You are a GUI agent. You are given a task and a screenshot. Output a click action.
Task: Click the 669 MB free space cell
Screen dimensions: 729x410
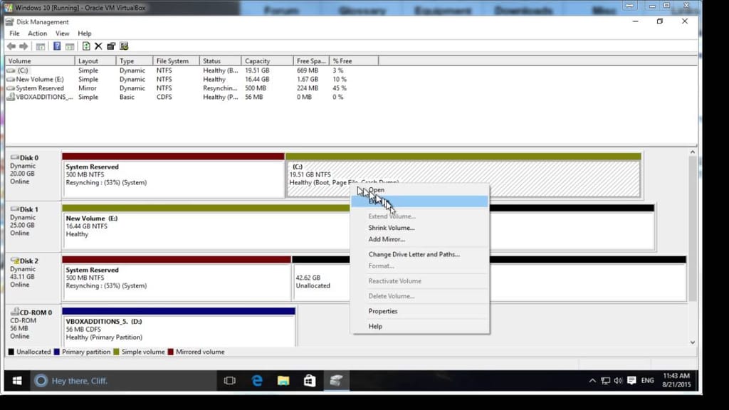coord(308,70)
